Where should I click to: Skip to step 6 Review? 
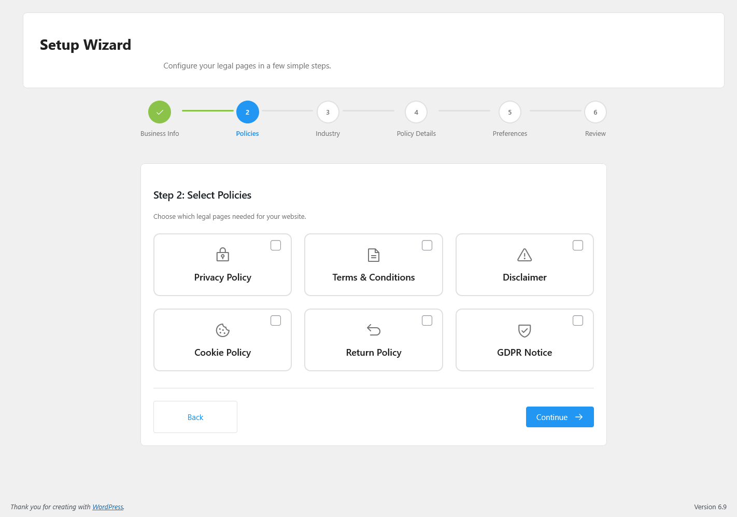(595, 112)
